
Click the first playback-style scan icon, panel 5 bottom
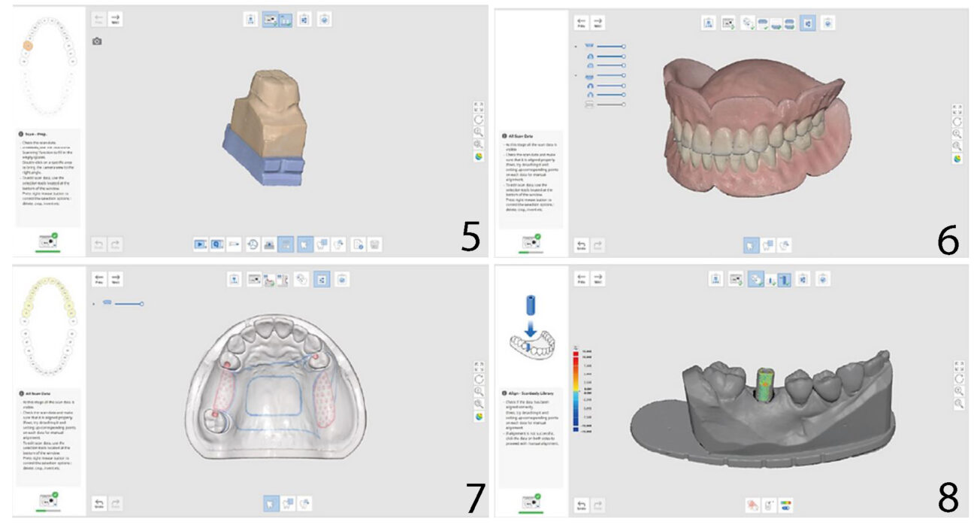[200, 244]
